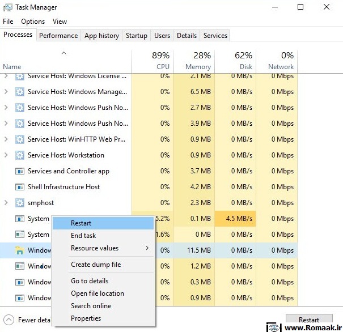The image size is (343, 332).
Task: Click the Shell Infrastructure Host icon
Action: pyautogui.click(x=20, y=187)
